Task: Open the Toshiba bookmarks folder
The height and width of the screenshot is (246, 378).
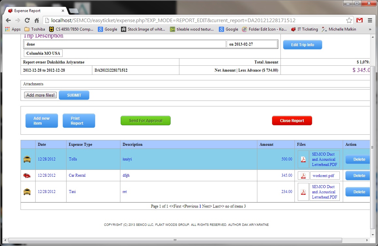Action: click(x=35, y=29)
